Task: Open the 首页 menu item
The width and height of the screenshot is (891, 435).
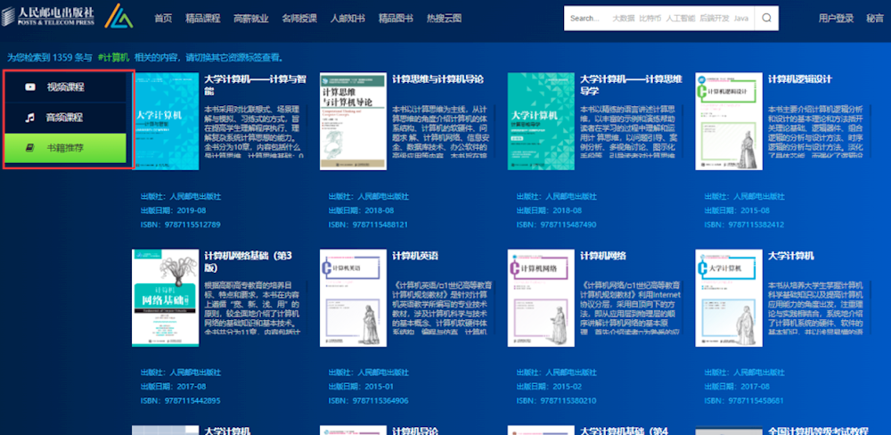Action: pos(163,18)
